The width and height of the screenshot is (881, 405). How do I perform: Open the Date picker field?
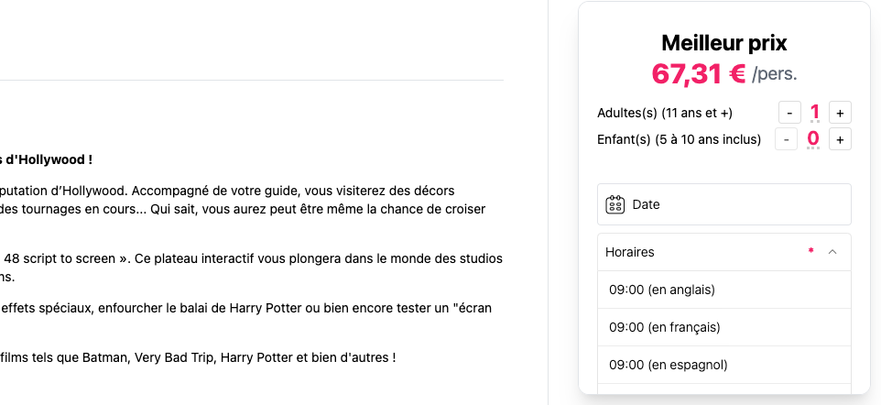[724, 204]
